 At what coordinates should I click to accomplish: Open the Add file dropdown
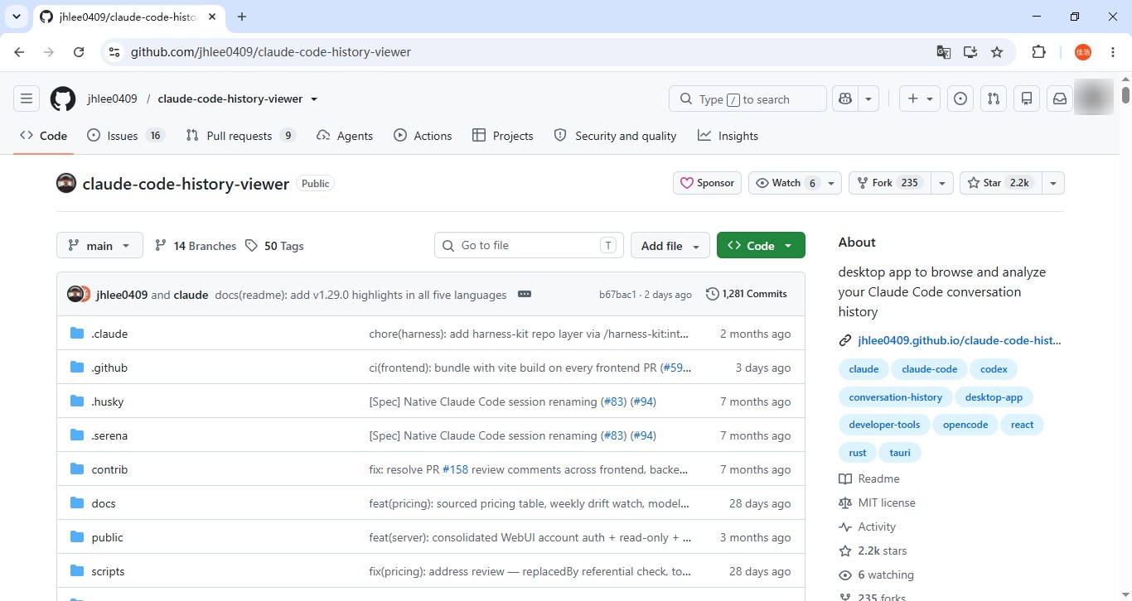tap(670, 246)
